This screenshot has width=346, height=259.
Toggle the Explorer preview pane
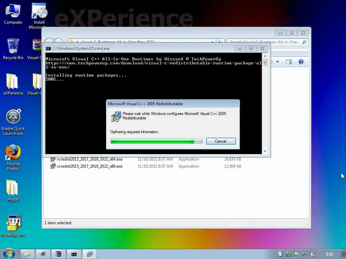pos(289,62)
